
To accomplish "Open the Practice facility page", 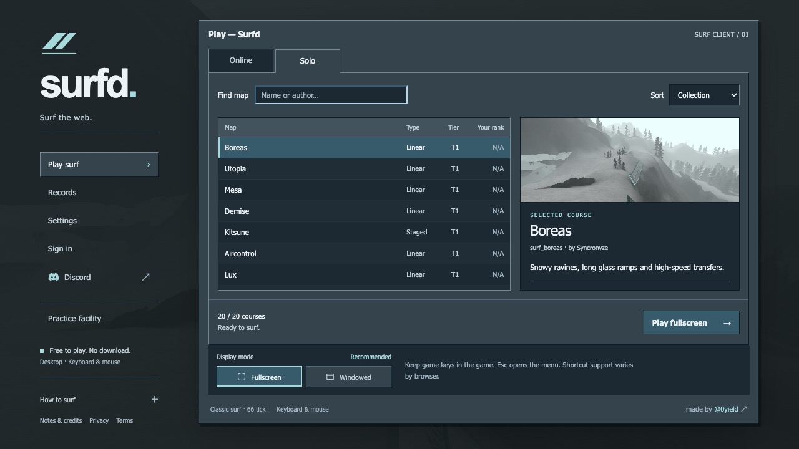I will (x=99, y=319).
